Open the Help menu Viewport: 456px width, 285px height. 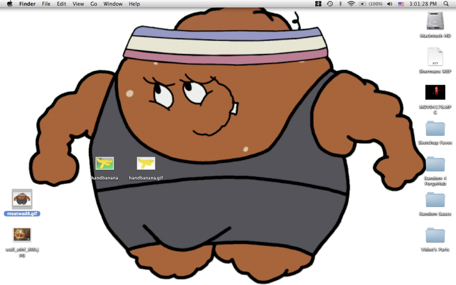click(x=134, y=4)
